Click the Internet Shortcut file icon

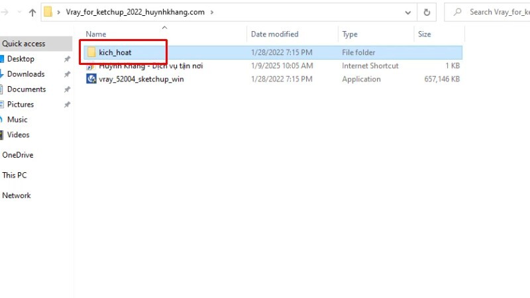click(91, 66)
